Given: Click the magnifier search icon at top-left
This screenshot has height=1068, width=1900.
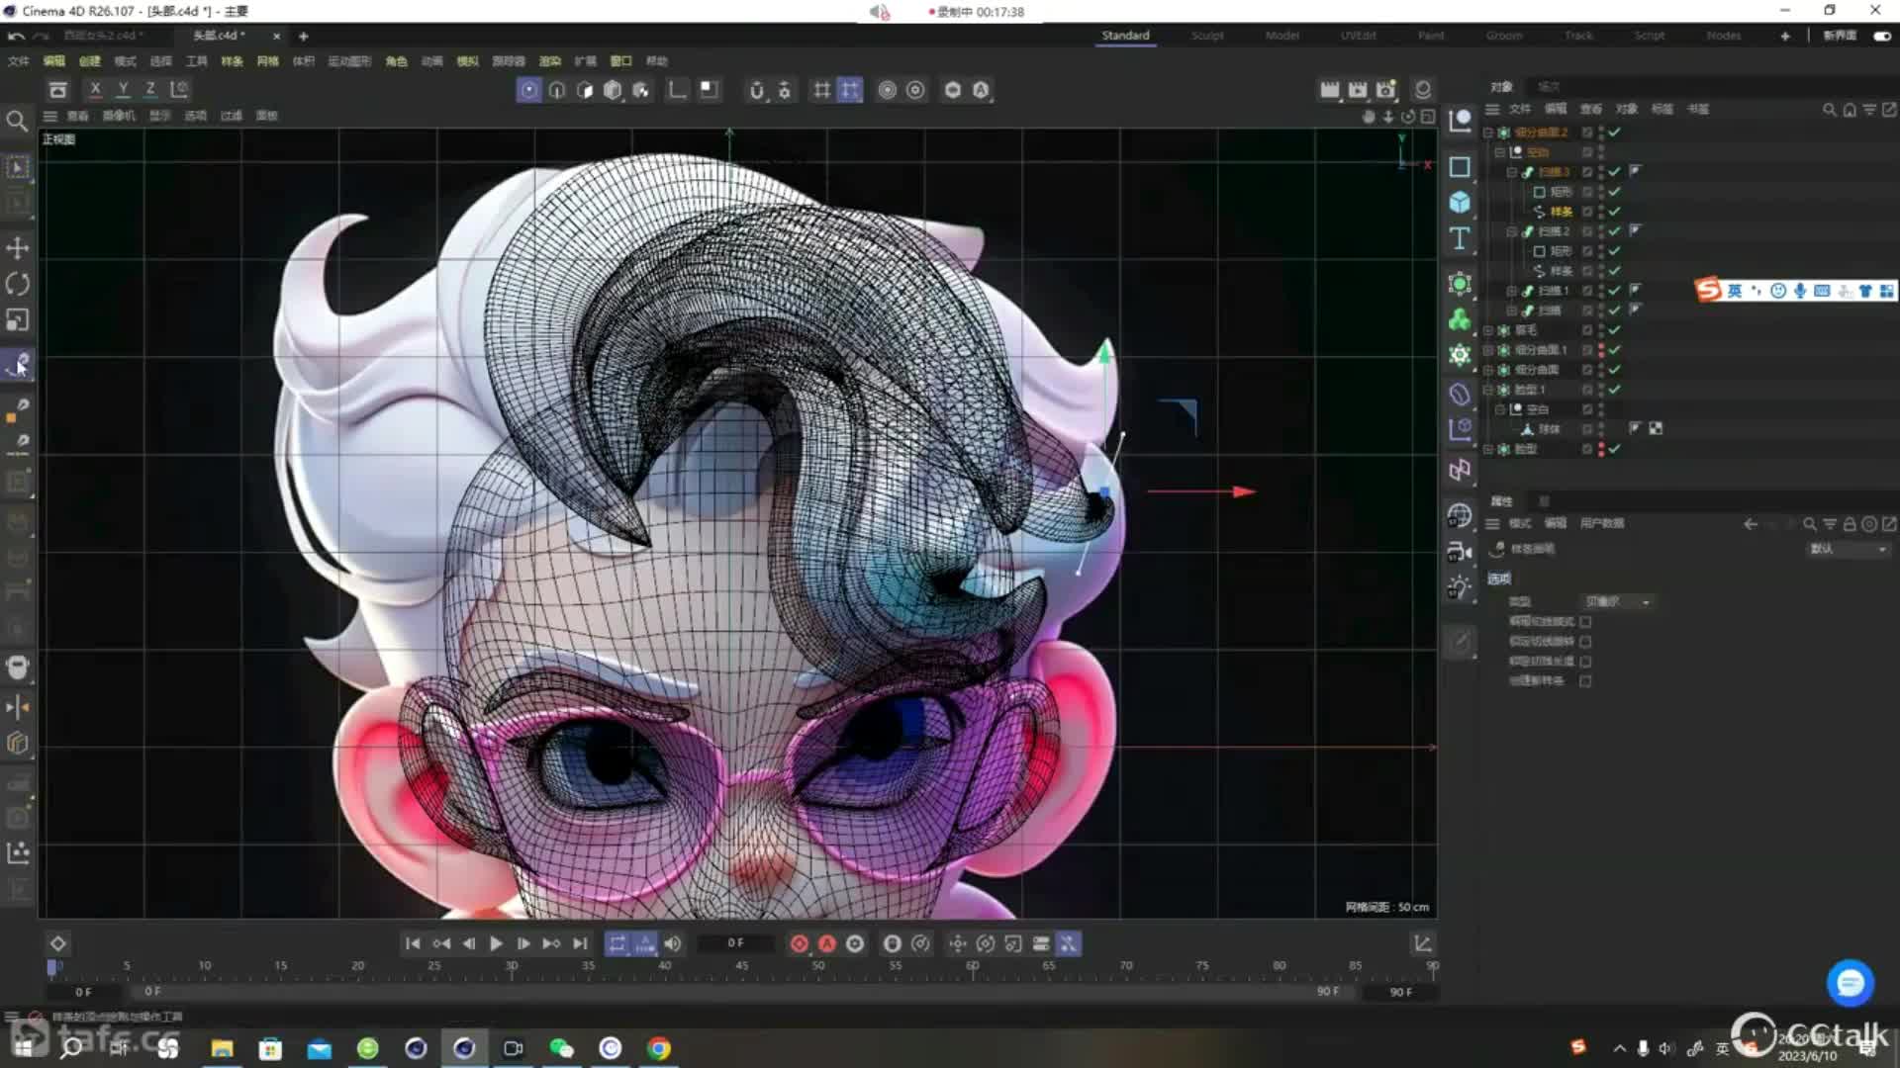Looking at the screenshot, I should pyautogui.click(x=17, y=121).
